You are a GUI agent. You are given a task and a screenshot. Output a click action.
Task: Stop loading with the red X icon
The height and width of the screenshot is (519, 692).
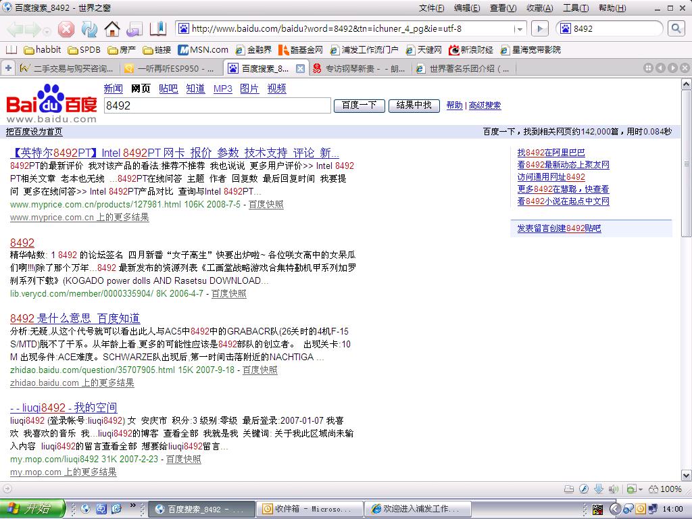pos(66,30)
